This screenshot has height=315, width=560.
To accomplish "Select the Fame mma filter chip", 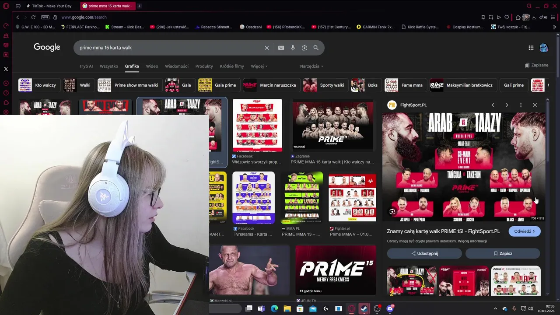I will click(x=405, y=85).
